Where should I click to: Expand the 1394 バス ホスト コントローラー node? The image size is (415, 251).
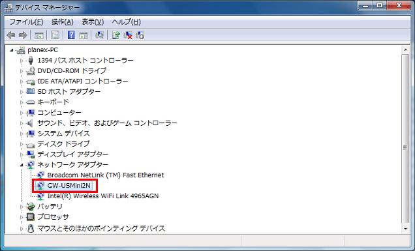tap(22, 61)
